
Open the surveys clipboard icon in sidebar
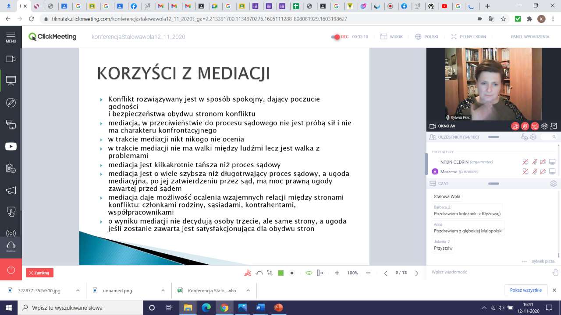[11, 168]
